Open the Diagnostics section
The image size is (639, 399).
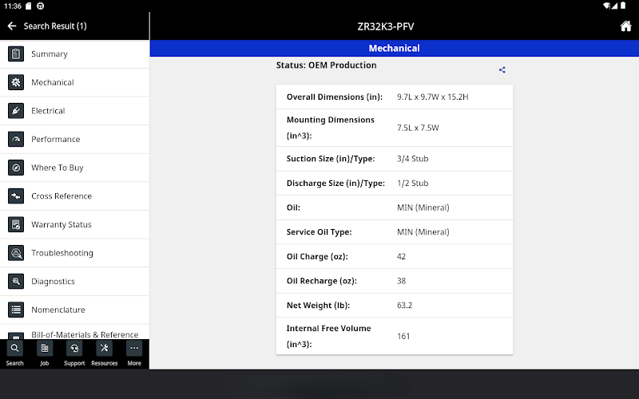click(x=74, y=282)
